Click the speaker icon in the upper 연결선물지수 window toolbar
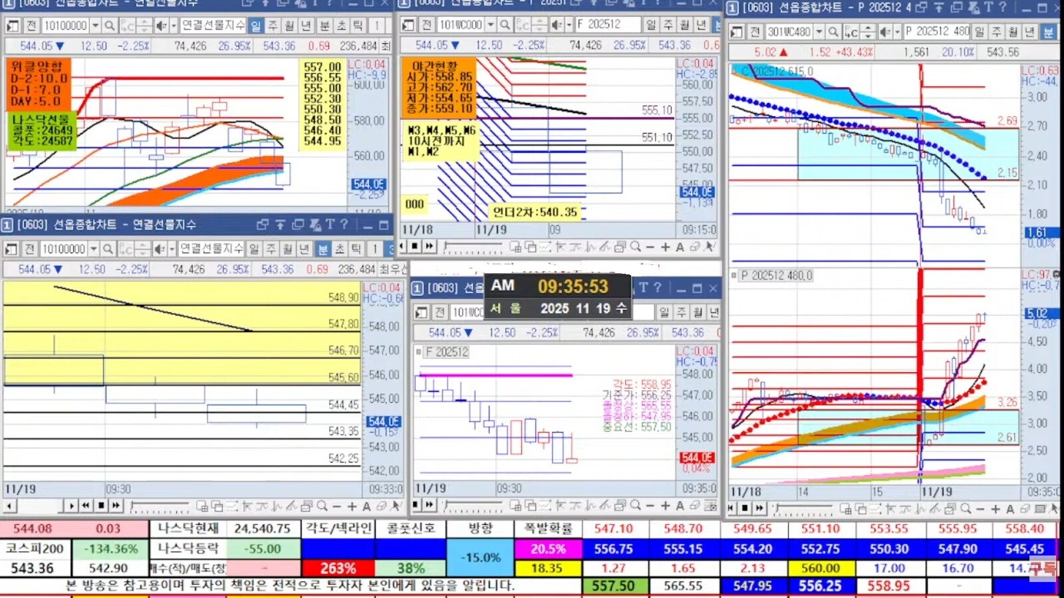1064x598 pixels. 161,26
